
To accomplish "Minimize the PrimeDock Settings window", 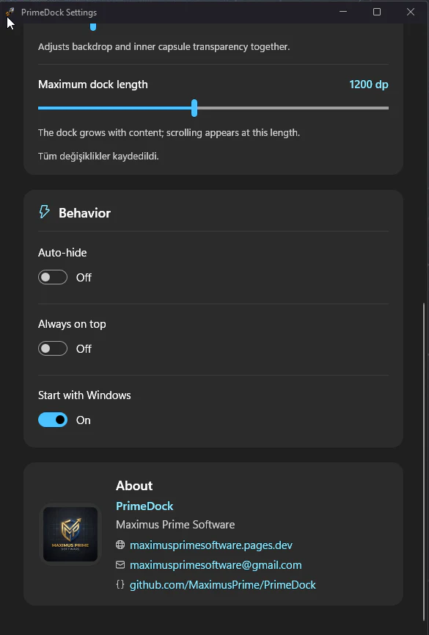I will point(343,12).
